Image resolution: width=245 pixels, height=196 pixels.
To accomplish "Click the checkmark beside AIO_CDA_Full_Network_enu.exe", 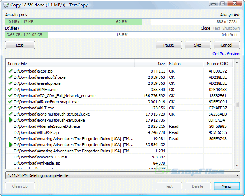I will click(10, 96).
